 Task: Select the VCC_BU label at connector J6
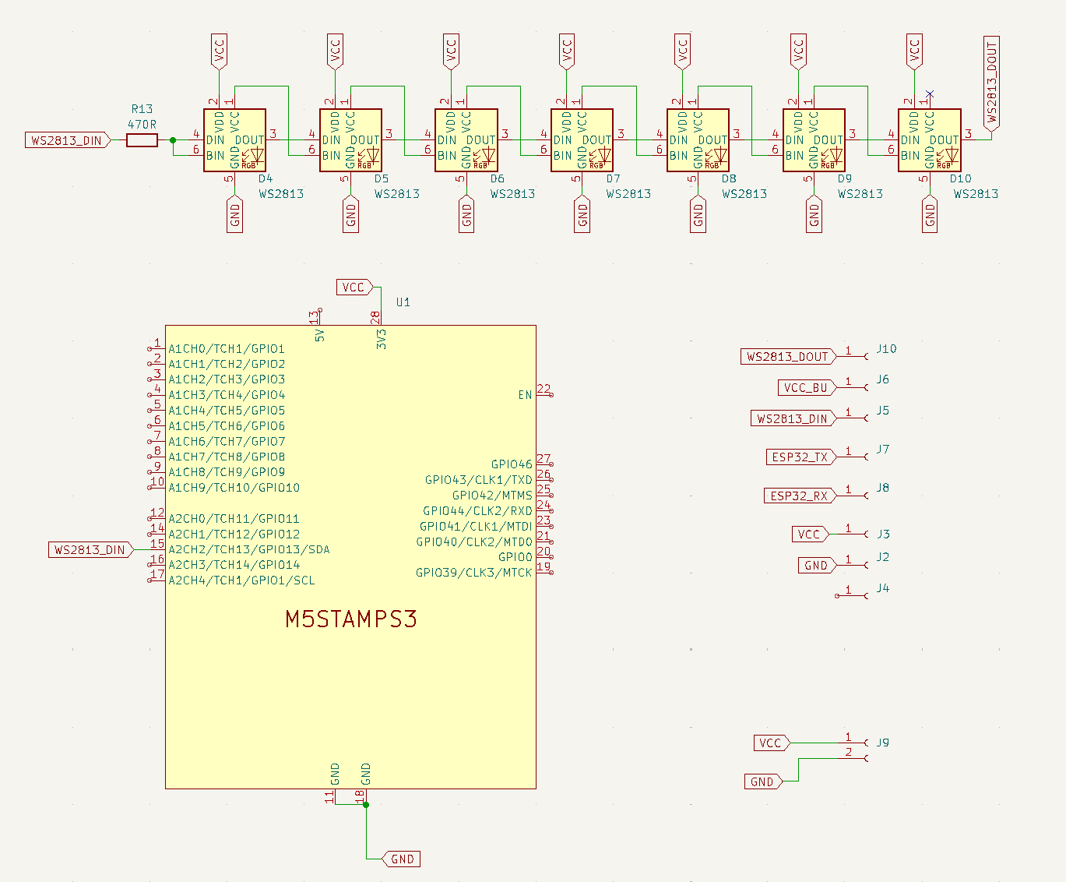tap(807, 387)
